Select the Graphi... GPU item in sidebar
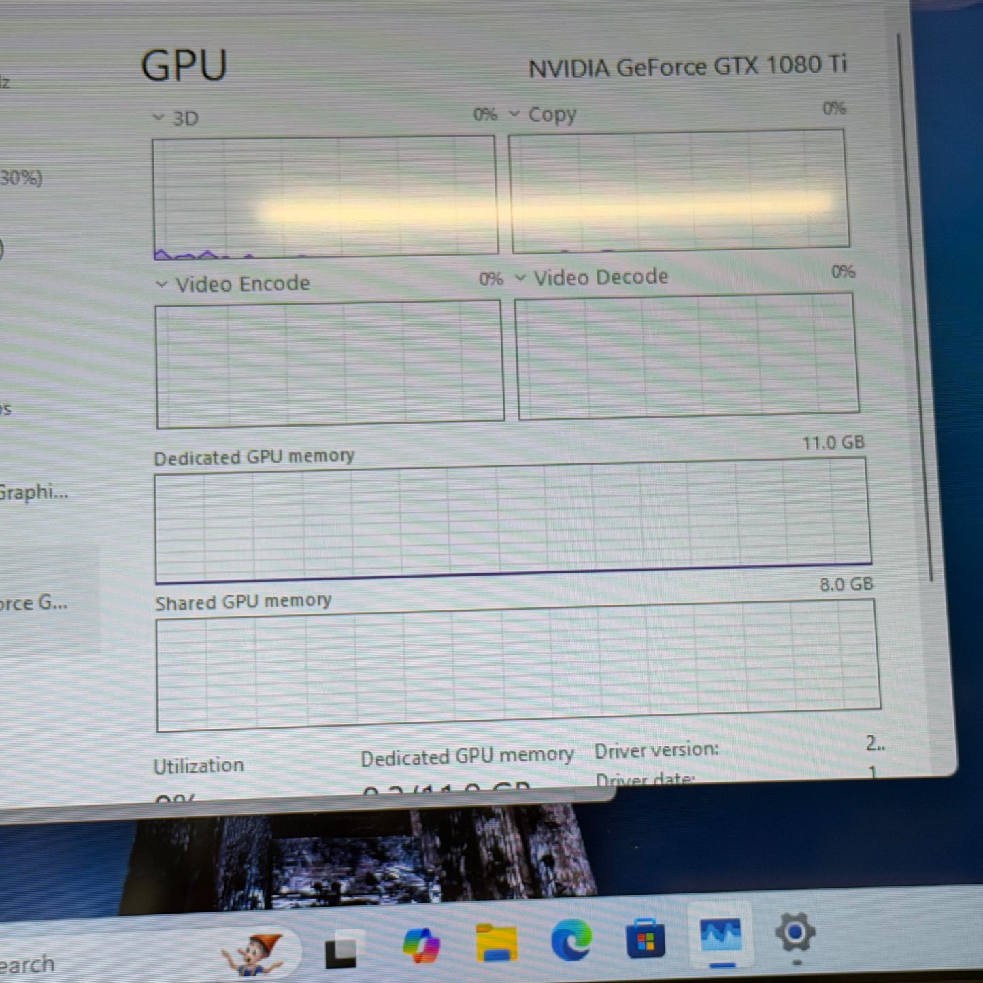 click(x=34, y=492)
